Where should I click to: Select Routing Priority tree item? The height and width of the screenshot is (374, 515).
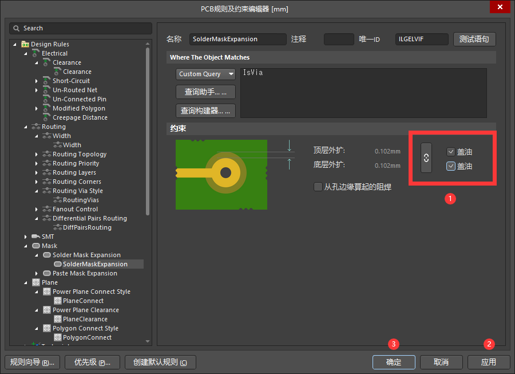76,163
